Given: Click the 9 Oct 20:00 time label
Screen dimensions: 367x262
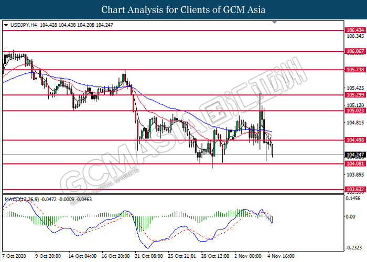Looking at the screenshot, I should 48,256.
